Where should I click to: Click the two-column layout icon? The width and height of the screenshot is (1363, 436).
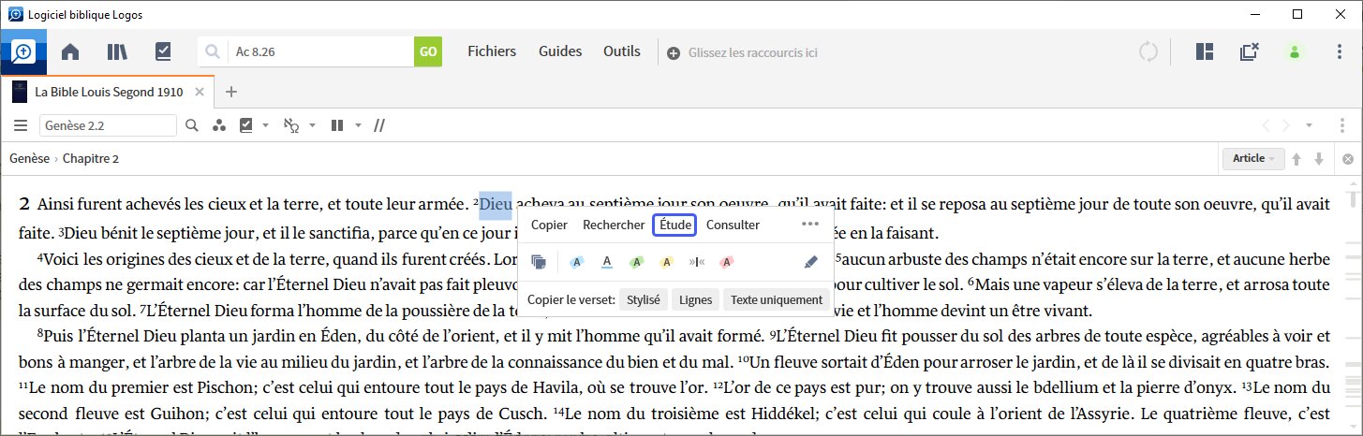point(337,125)
